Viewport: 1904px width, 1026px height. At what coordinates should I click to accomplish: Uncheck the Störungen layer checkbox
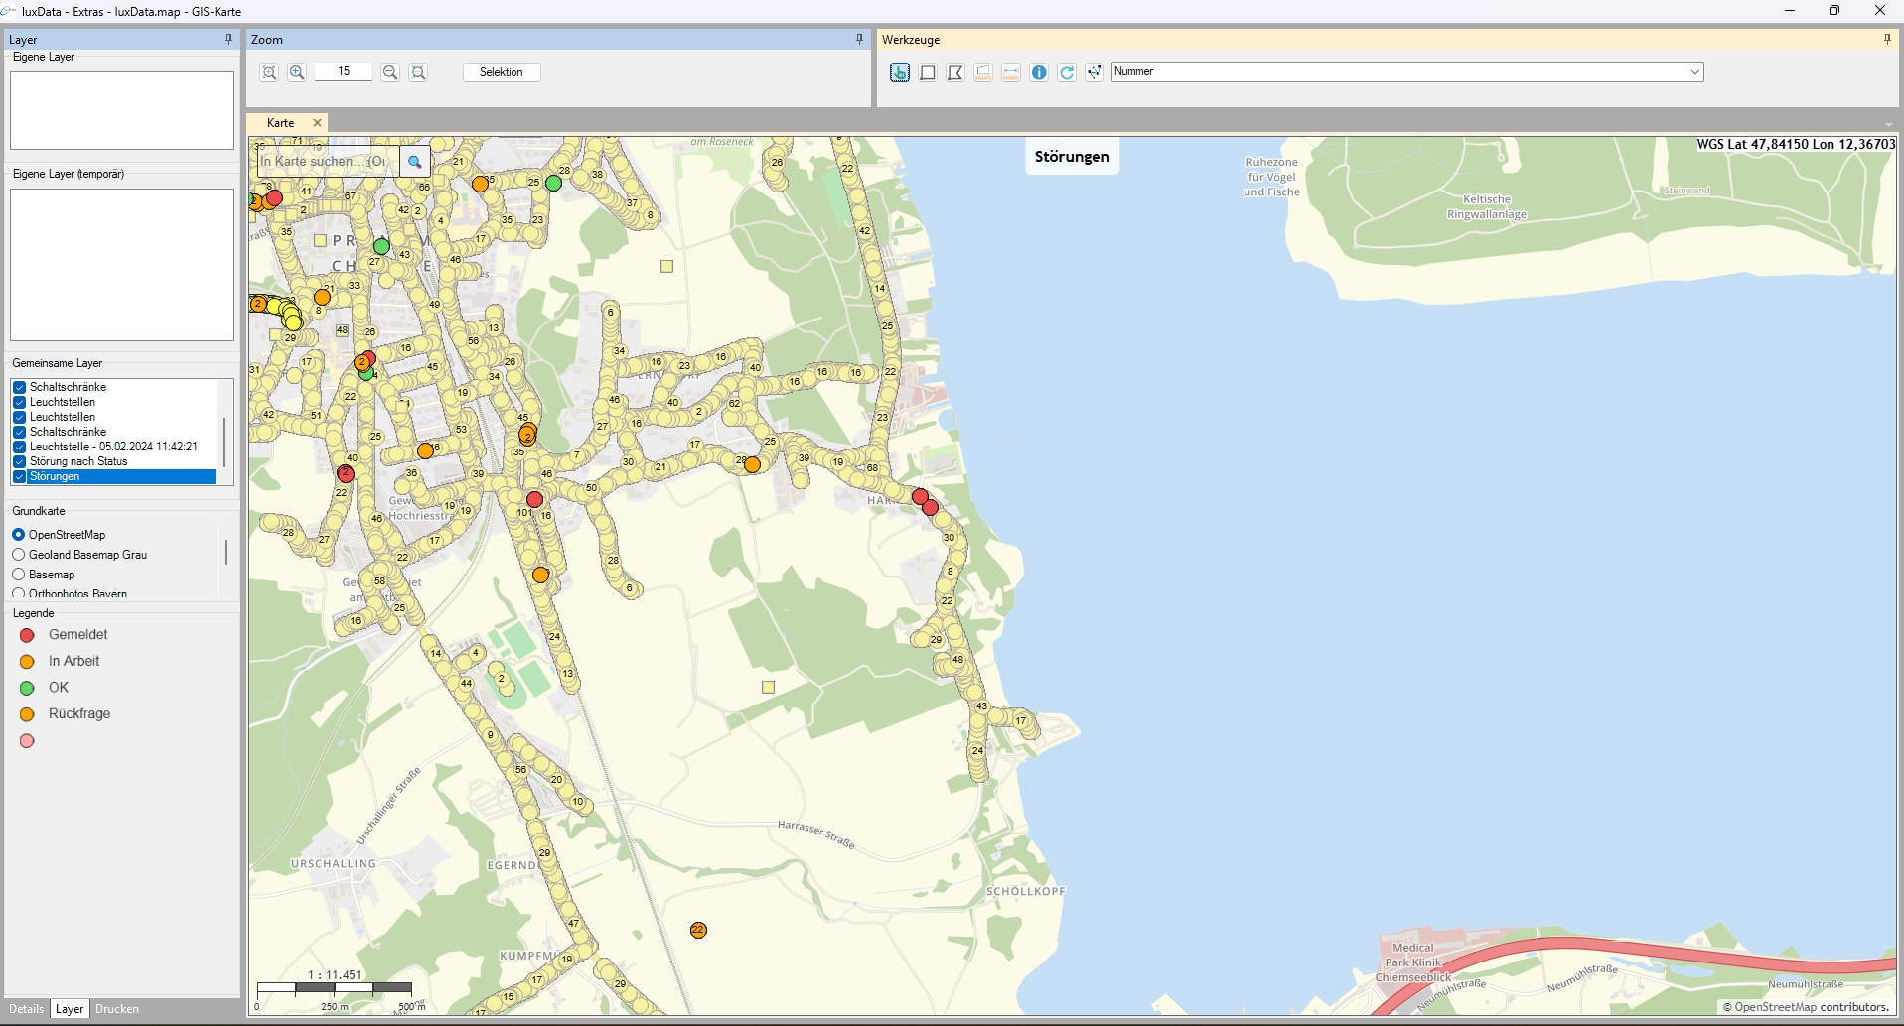pyautogui.click(x=19, y=477)
